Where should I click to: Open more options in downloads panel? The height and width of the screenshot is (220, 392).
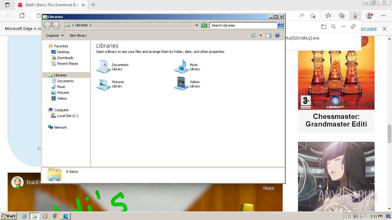pyautogui.click(x=343, y=27)
